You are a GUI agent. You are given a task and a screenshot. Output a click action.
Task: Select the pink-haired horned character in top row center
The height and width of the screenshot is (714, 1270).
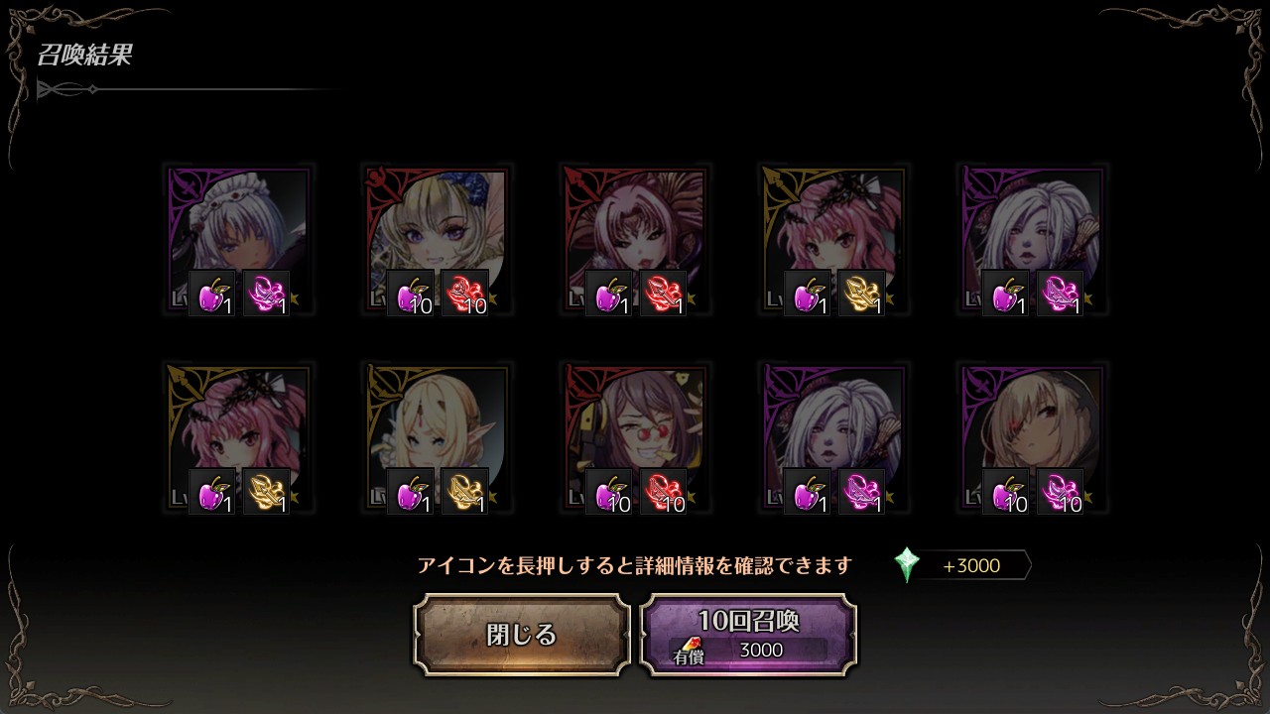pyautogui.click(x=635, y=240)
